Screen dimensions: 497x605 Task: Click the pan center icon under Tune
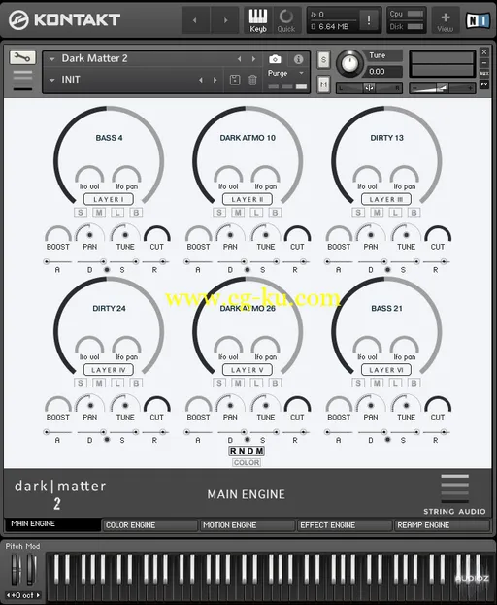(369, 88)
